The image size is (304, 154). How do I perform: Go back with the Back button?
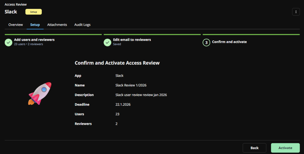pyautogui.click(x=254, y=148)
